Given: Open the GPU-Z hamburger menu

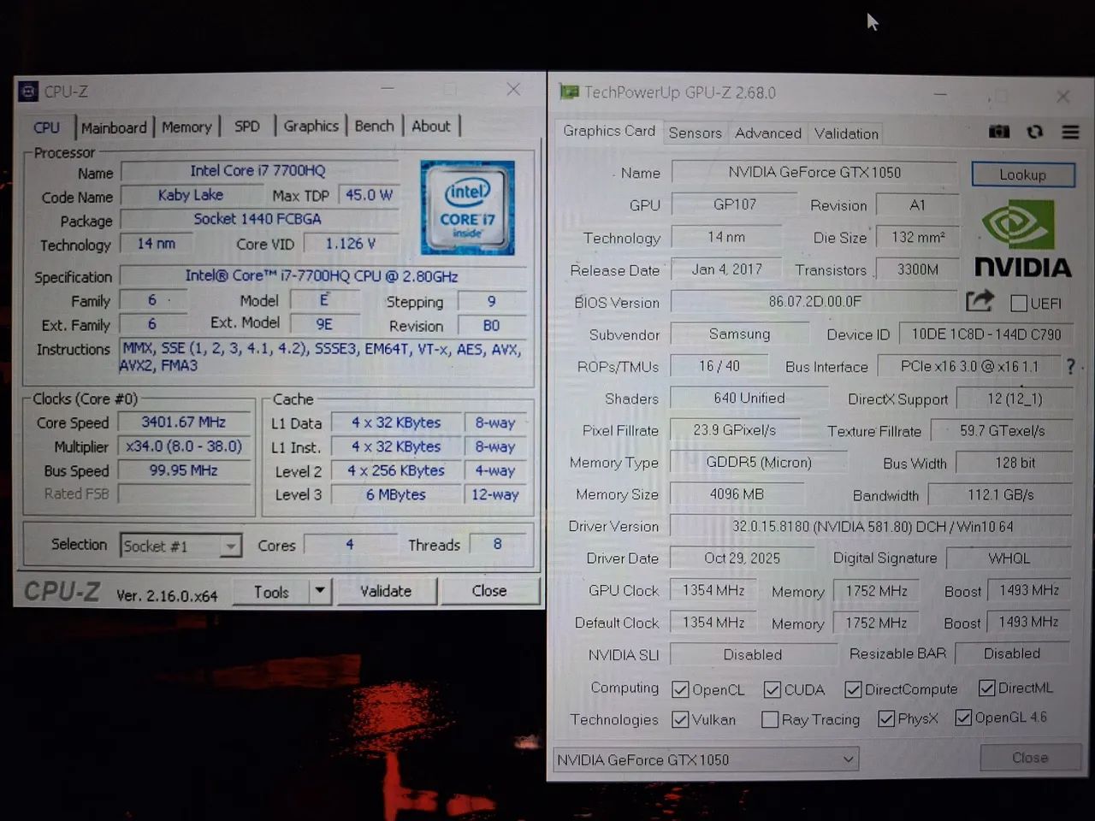Looking at the screenshot, I should click(x=1070, y=132).
